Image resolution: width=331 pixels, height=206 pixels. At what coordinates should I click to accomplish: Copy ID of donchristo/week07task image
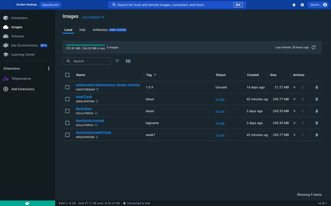[x=97, y=137]
